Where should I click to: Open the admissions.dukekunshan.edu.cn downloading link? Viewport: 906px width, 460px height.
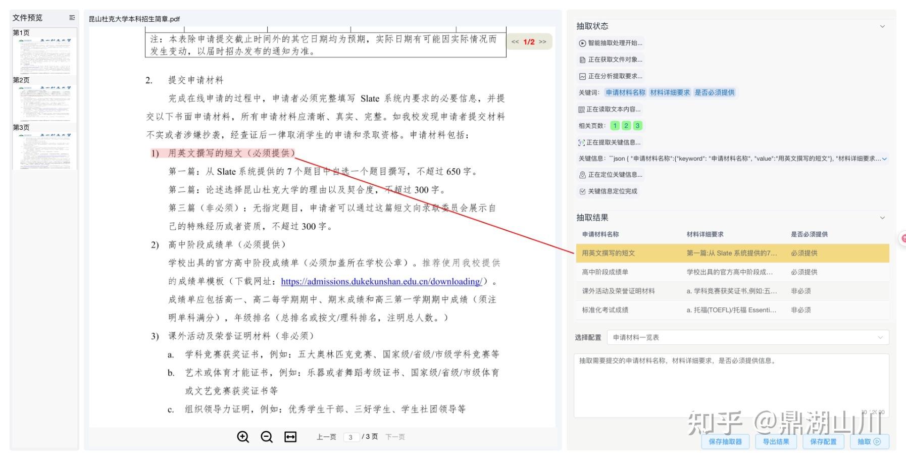pyautogui.click(x=380, y=281)
